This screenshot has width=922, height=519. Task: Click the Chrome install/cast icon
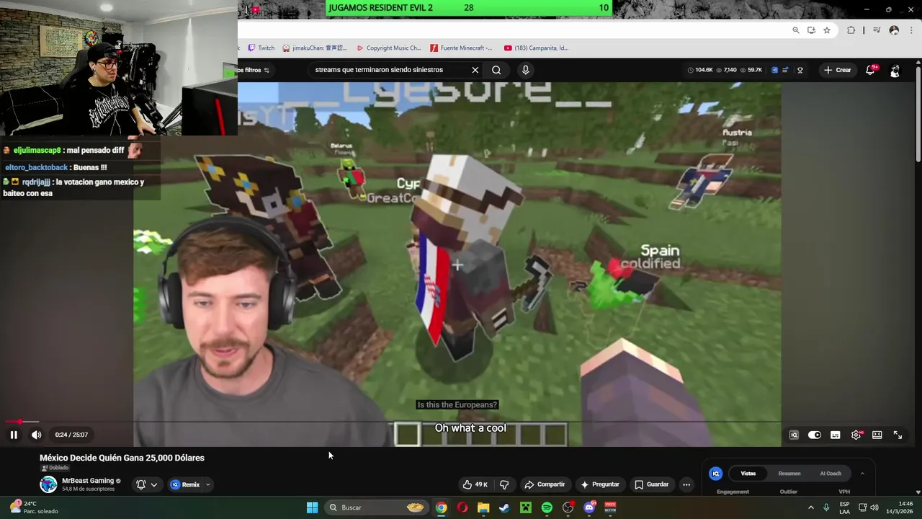coord(811,30)
